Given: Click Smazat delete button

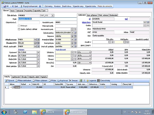Looking at the screenshot, I should click(x=73, y=80).
